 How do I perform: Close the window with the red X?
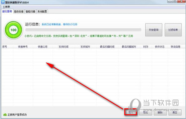[182, 1]
